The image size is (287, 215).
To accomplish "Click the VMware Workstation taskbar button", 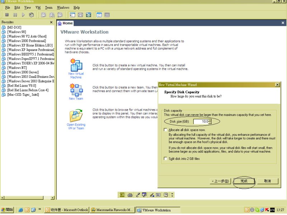I will (x=158, y=210).
